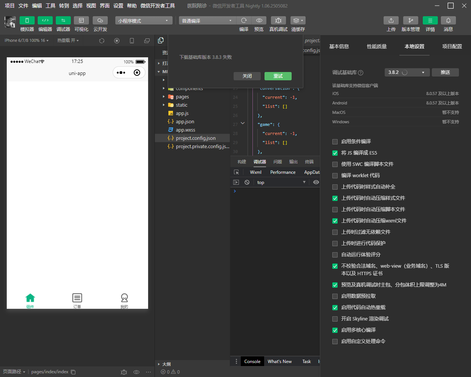Click the inspect element selector icon
The image size is (471, 377).
point(236,172)
